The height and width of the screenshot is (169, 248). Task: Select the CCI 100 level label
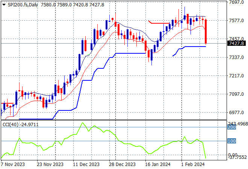tap(231, 141)
